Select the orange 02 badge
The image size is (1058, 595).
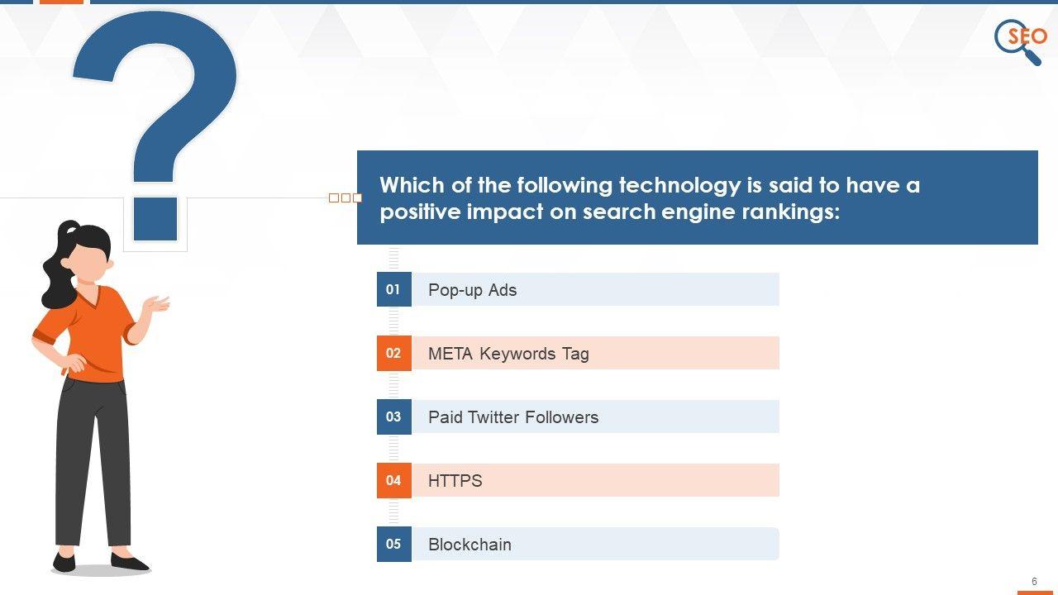(393, 353)
